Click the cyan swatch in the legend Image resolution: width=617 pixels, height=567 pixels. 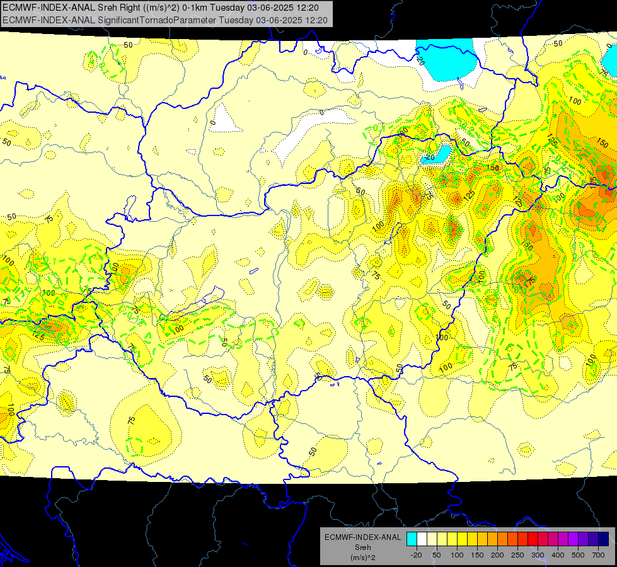(x=412, y=539)
